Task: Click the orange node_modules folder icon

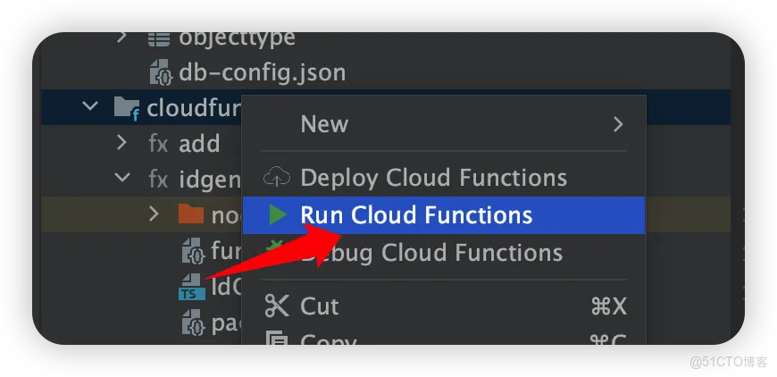Action: click(x=191, y=214)
